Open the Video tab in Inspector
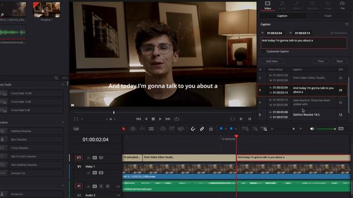Viewport: 353px width, 198px height. pyautogui.click(x=268, y=5)
